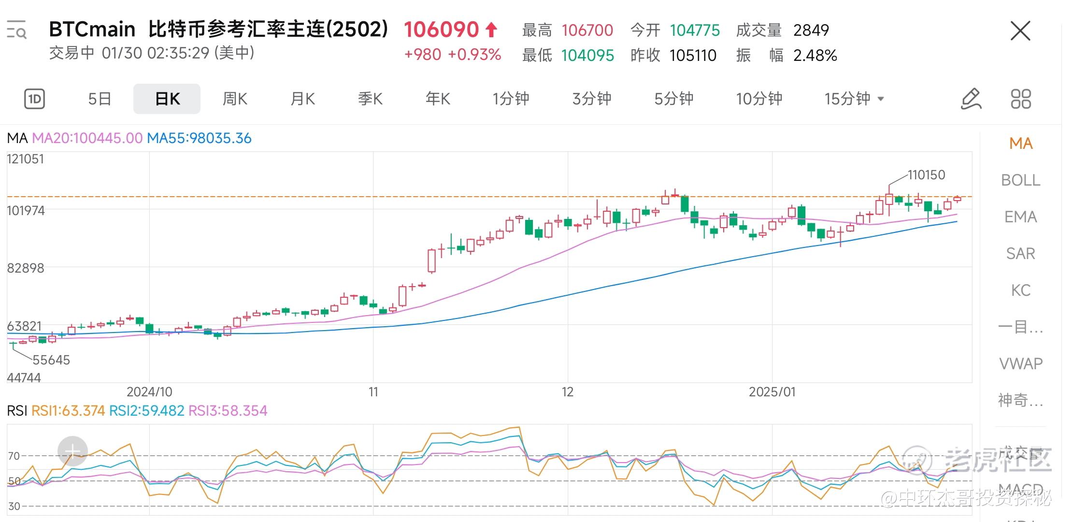Expand the 15分钟 interval dropdown arrow
The height and width of the screenshot is (522, 1073).
[881, 99]
